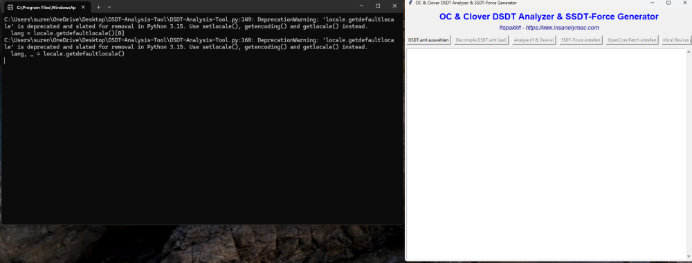Click the 'Analyse (If & Device)' button

pyautogui.click(x=534, y=40)
